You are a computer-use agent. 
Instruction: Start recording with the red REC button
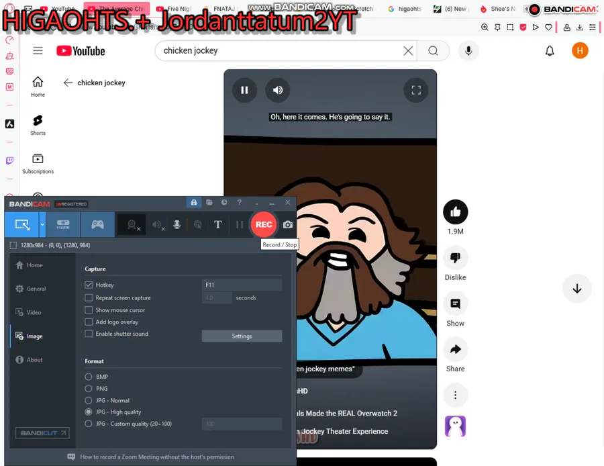(x=264, y=224)
